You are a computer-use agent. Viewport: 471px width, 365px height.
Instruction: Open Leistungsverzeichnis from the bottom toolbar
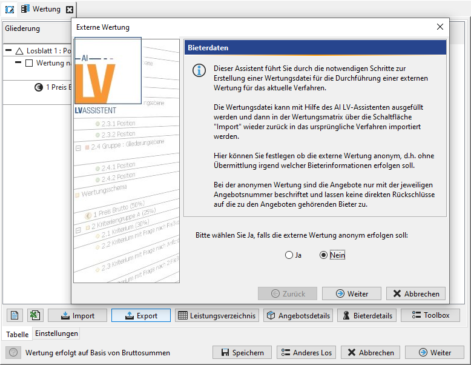217,315
